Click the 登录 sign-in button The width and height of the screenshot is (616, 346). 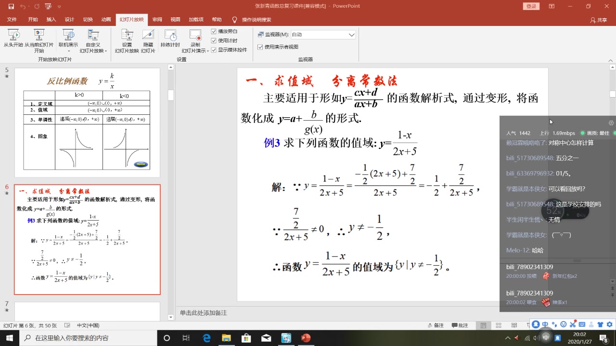pyautogui.click(x=531, y=7)
